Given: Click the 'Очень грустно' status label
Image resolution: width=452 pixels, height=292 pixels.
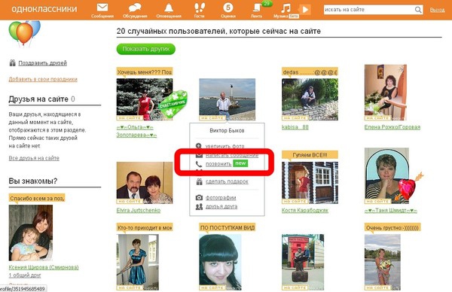Looking at the screenshot, I should (392, 227).
